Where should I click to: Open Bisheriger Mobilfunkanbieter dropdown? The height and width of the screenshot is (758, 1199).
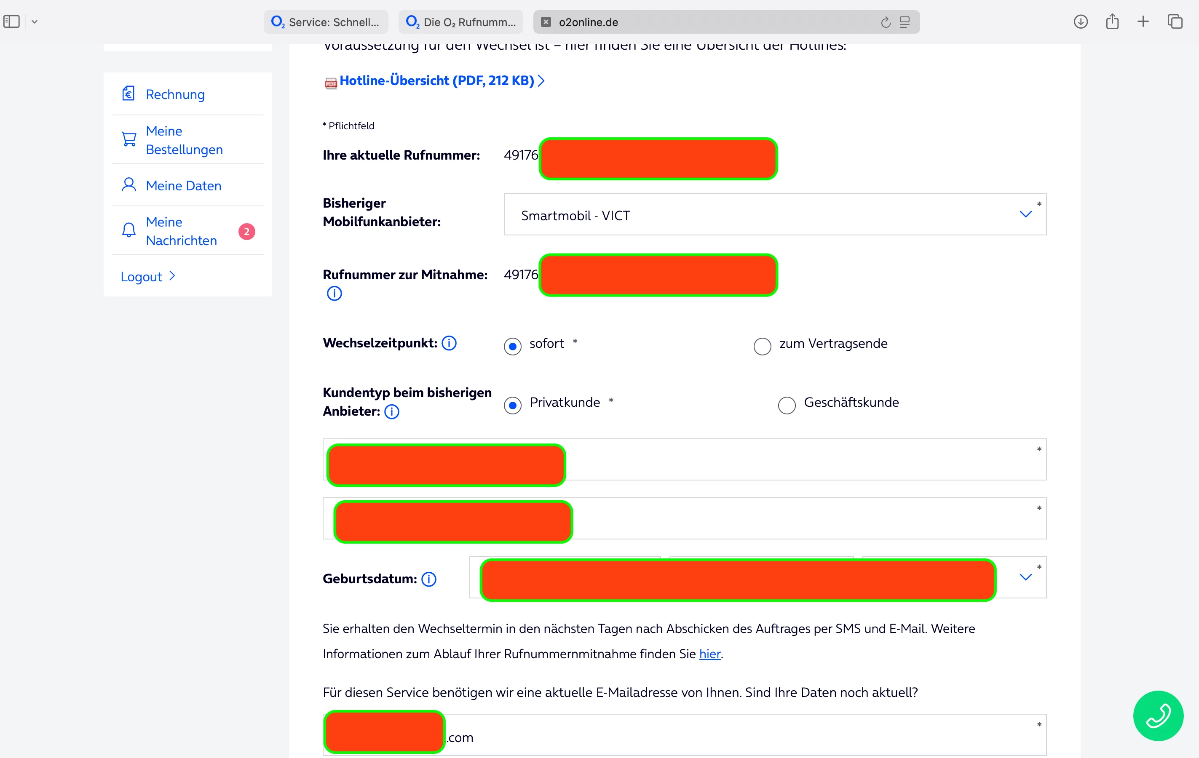[x=774, y=214]
